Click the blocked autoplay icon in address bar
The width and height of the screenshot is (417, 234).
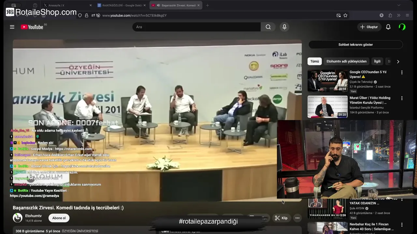(x=98, y=15)
